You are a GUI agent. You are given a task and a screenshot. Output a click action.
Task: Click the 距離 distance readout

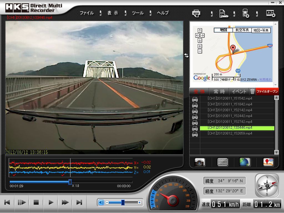point(267,204)
